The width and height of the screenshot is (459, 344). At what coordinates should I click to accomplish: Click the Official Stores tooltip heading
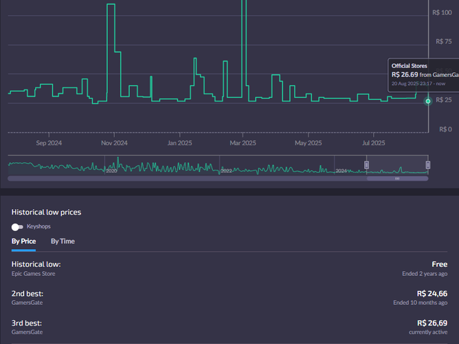tap(410, 66)
